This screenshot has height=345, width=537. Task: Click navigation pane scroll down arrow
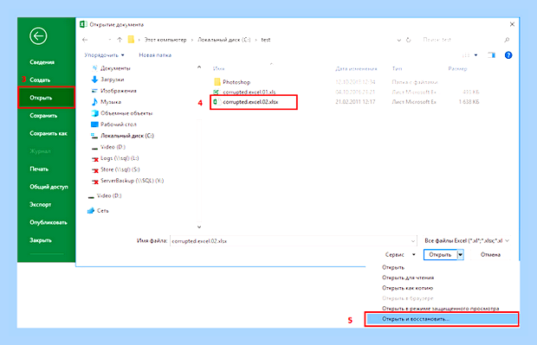tap(199, 227)
